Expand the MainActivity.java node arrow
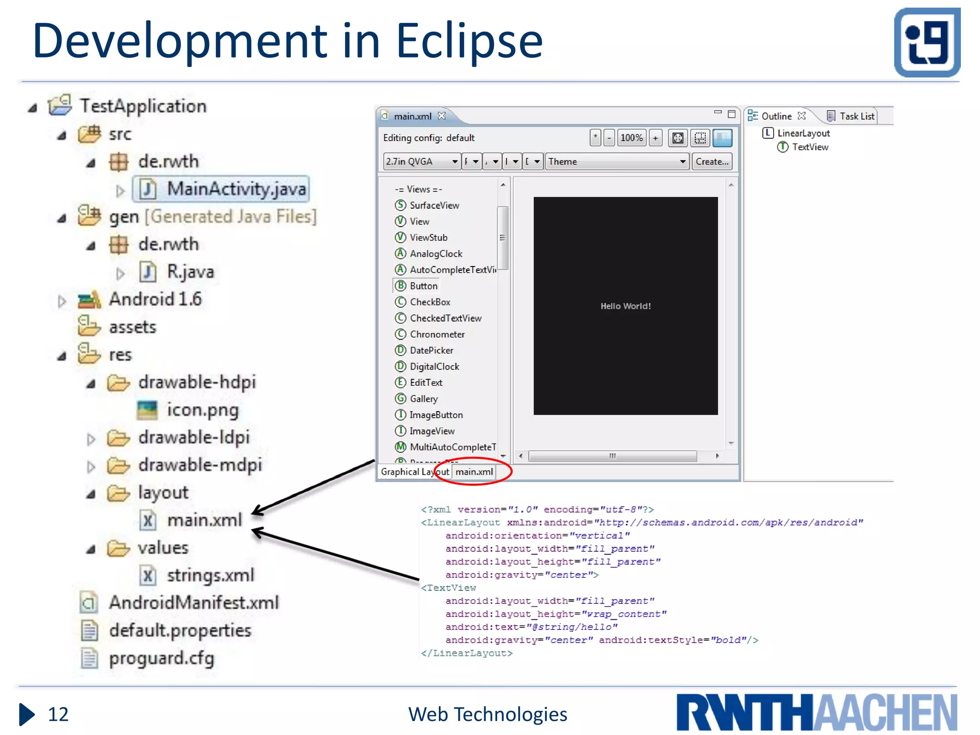This screenshot has width=980, height=735. click(120, 191)
